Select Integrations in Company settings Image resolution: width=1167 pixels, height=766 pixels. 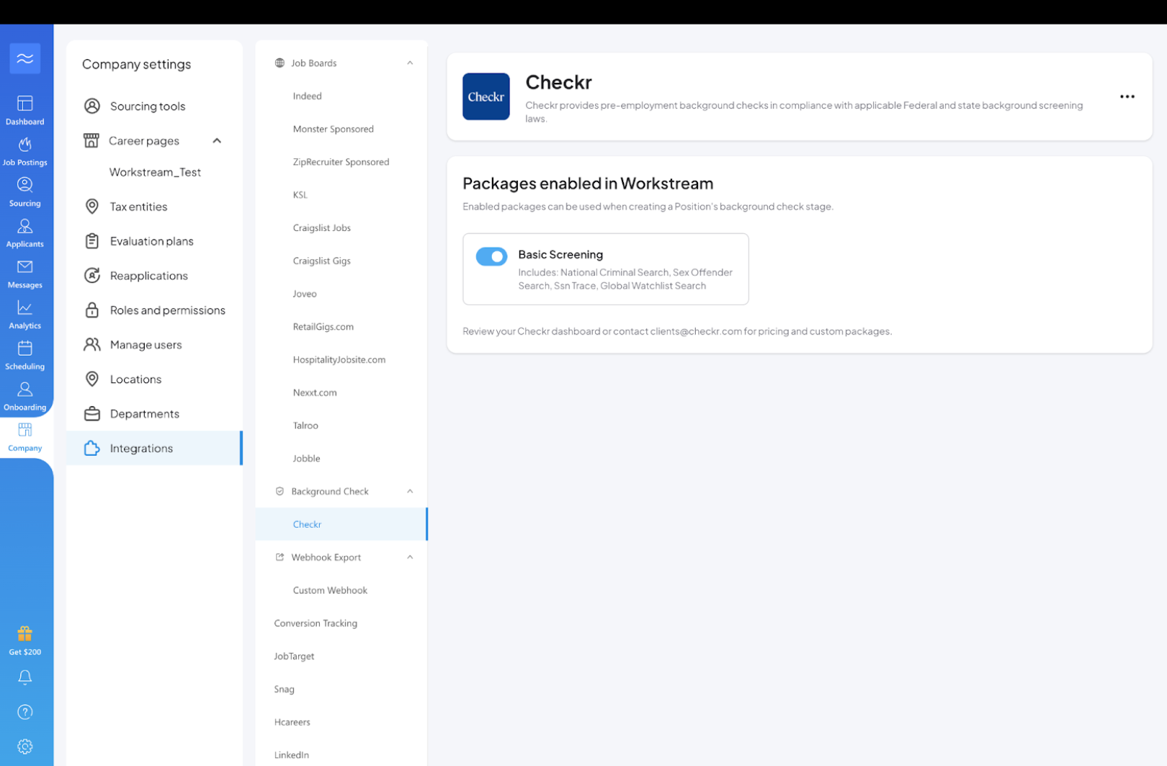(x=154, y=449)
